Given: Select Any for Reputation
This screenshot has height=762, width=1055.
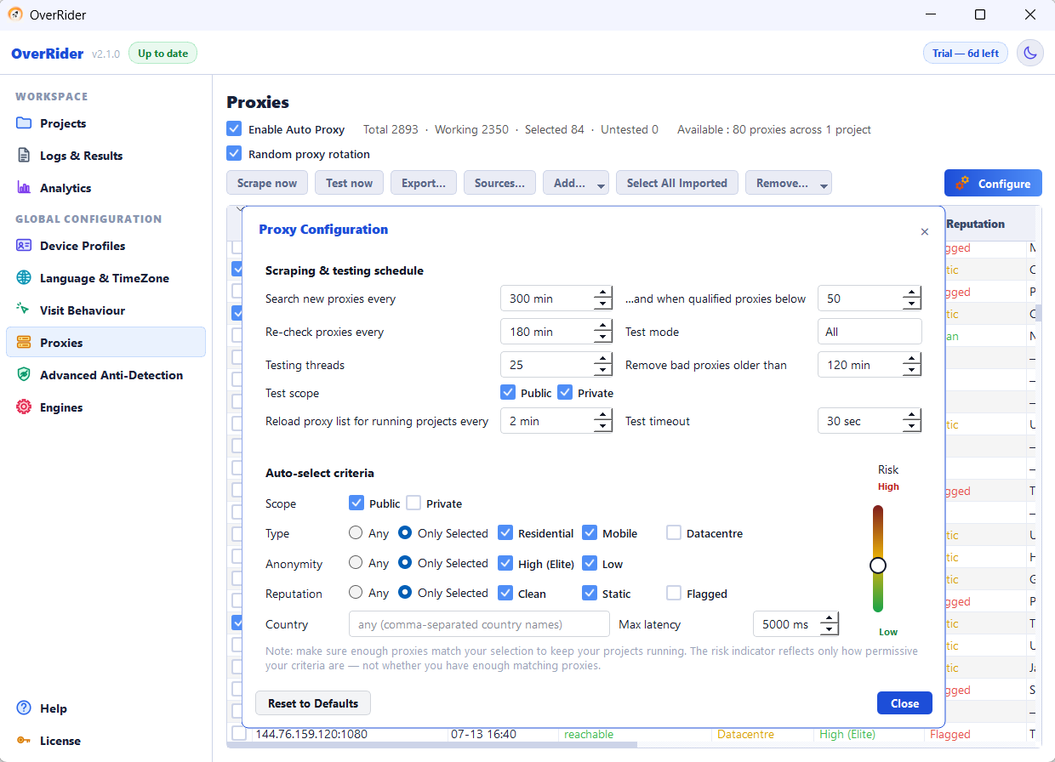Looking at the screenshot, I should pyautogui.click(x=356, y=593).
